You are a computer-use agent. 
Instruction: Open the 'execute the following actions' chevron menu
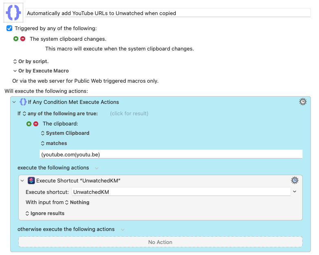(x=97, y=168)
